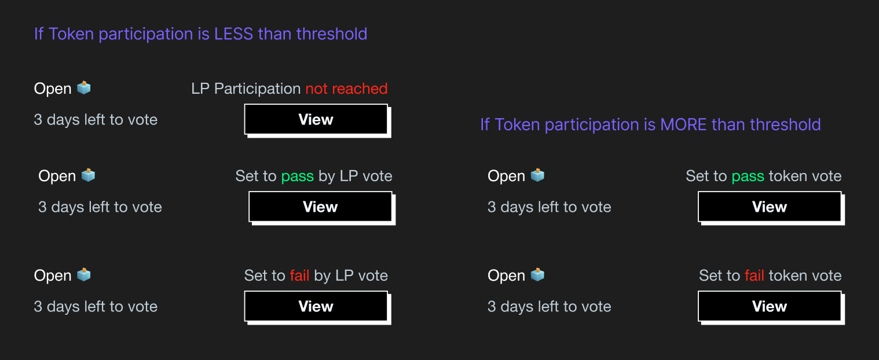Click the 'MORE than threshold' heading
This screenshot has height=360, width=879.
(x=650, y=124)
